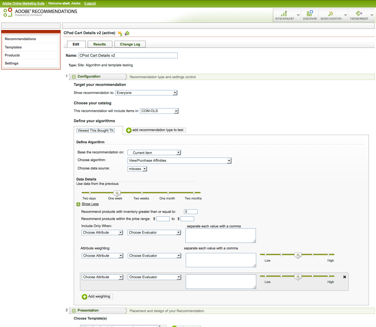Set data range slider to Two days
The image size is (376, 327).
pos(90,193)
